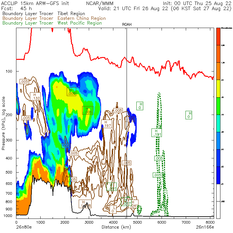Click the 26n80e start coordinate label

coord(24,227)
